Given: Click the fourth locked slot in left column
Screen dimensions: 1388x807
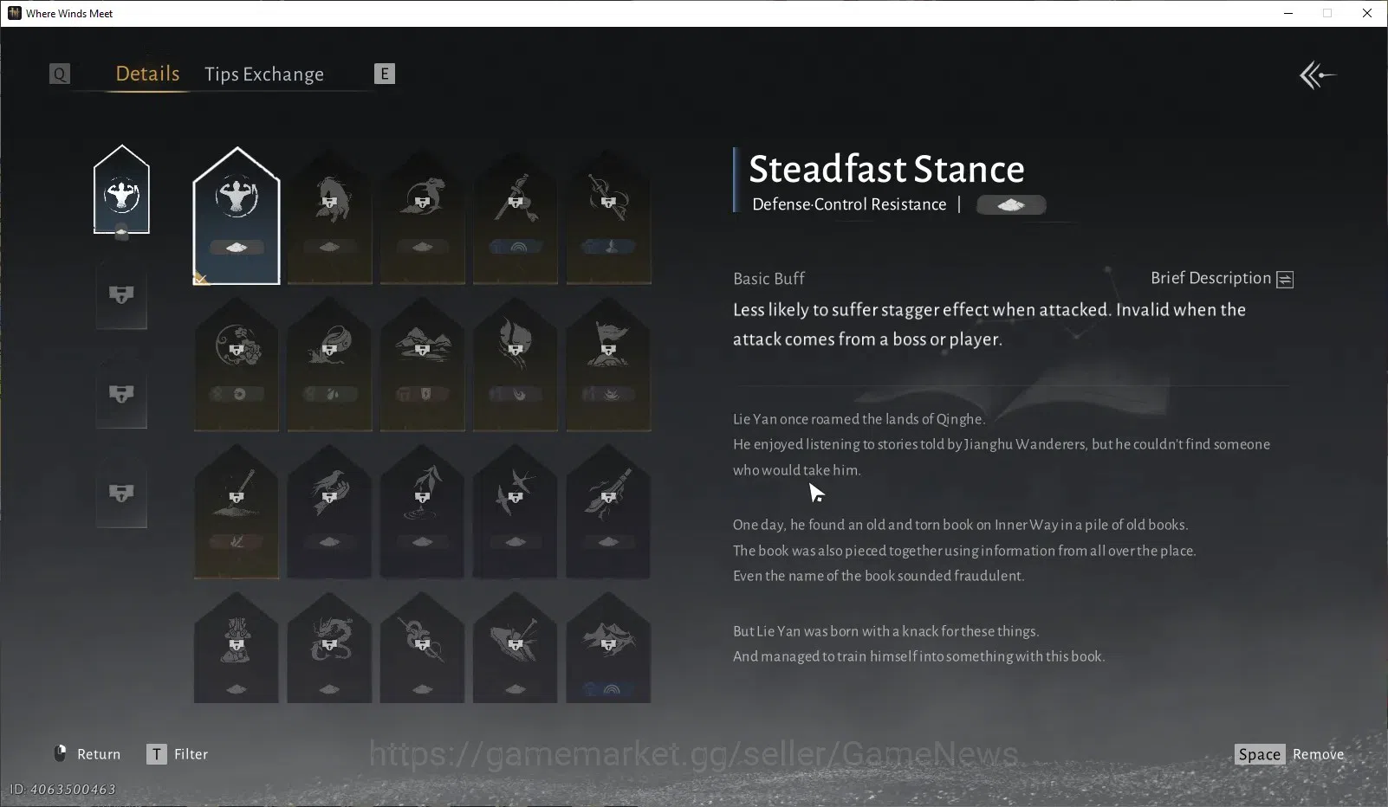Looking at the screenshot, I should point(121,493).
